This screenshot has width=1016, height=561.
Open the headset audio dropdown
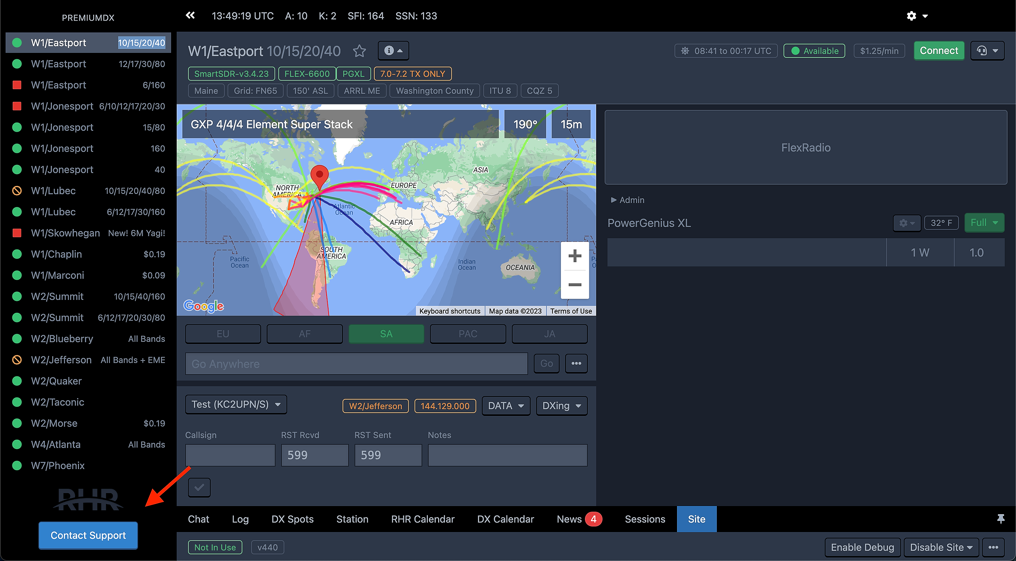(x=987, y=51)
